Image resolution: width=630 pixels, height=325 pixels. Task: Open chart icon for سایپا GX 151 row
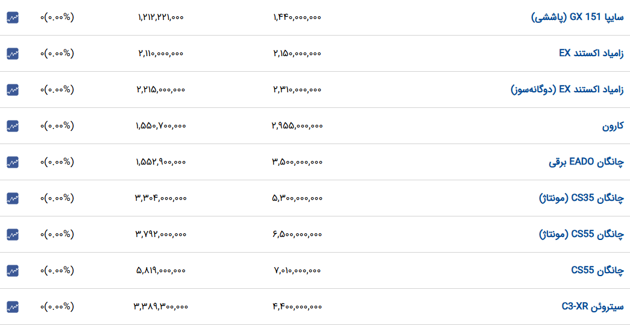13,17
